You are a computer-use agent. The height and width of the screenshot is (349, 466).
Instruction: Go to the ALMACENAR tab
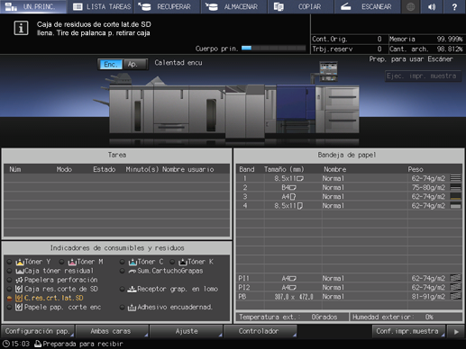pos(233,6)
